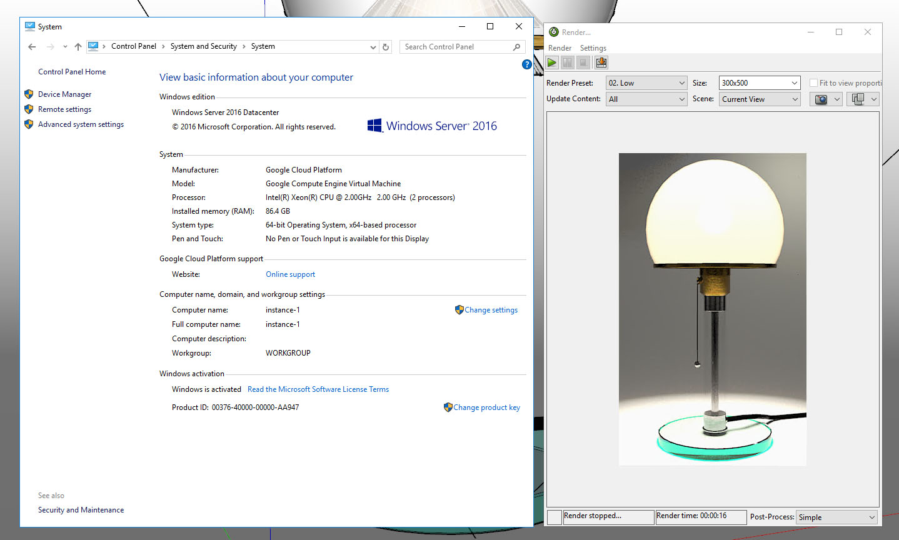Screen dimensions: 899x540
Task: Open the Size dropdown showing 300x500
Action: pos(760,83)
